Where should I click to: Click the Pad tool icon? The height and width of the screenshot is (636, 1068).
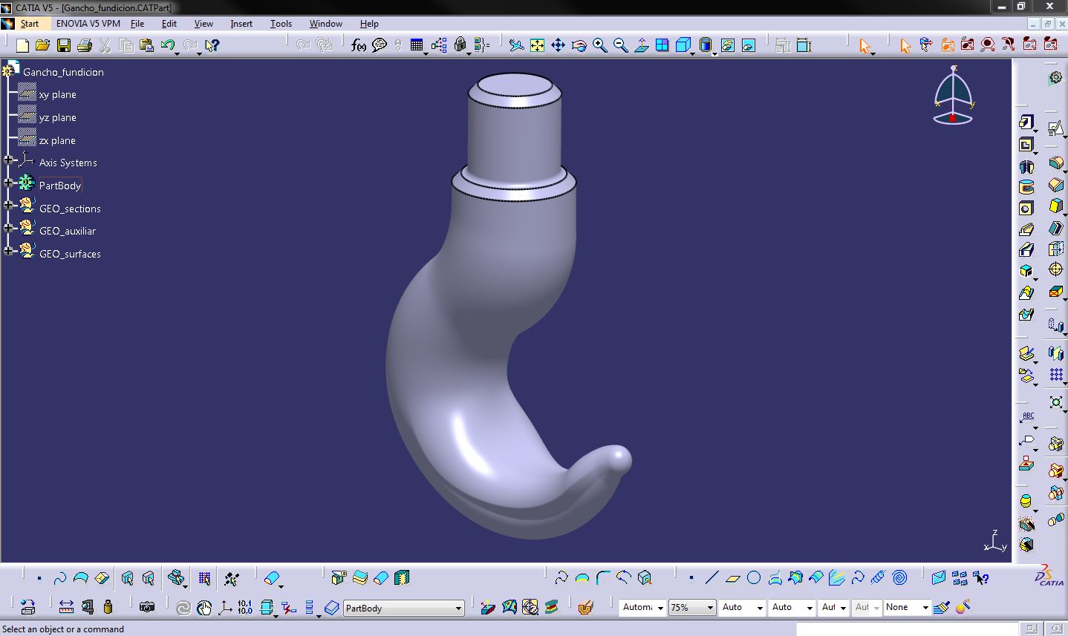pos(1026,122)
